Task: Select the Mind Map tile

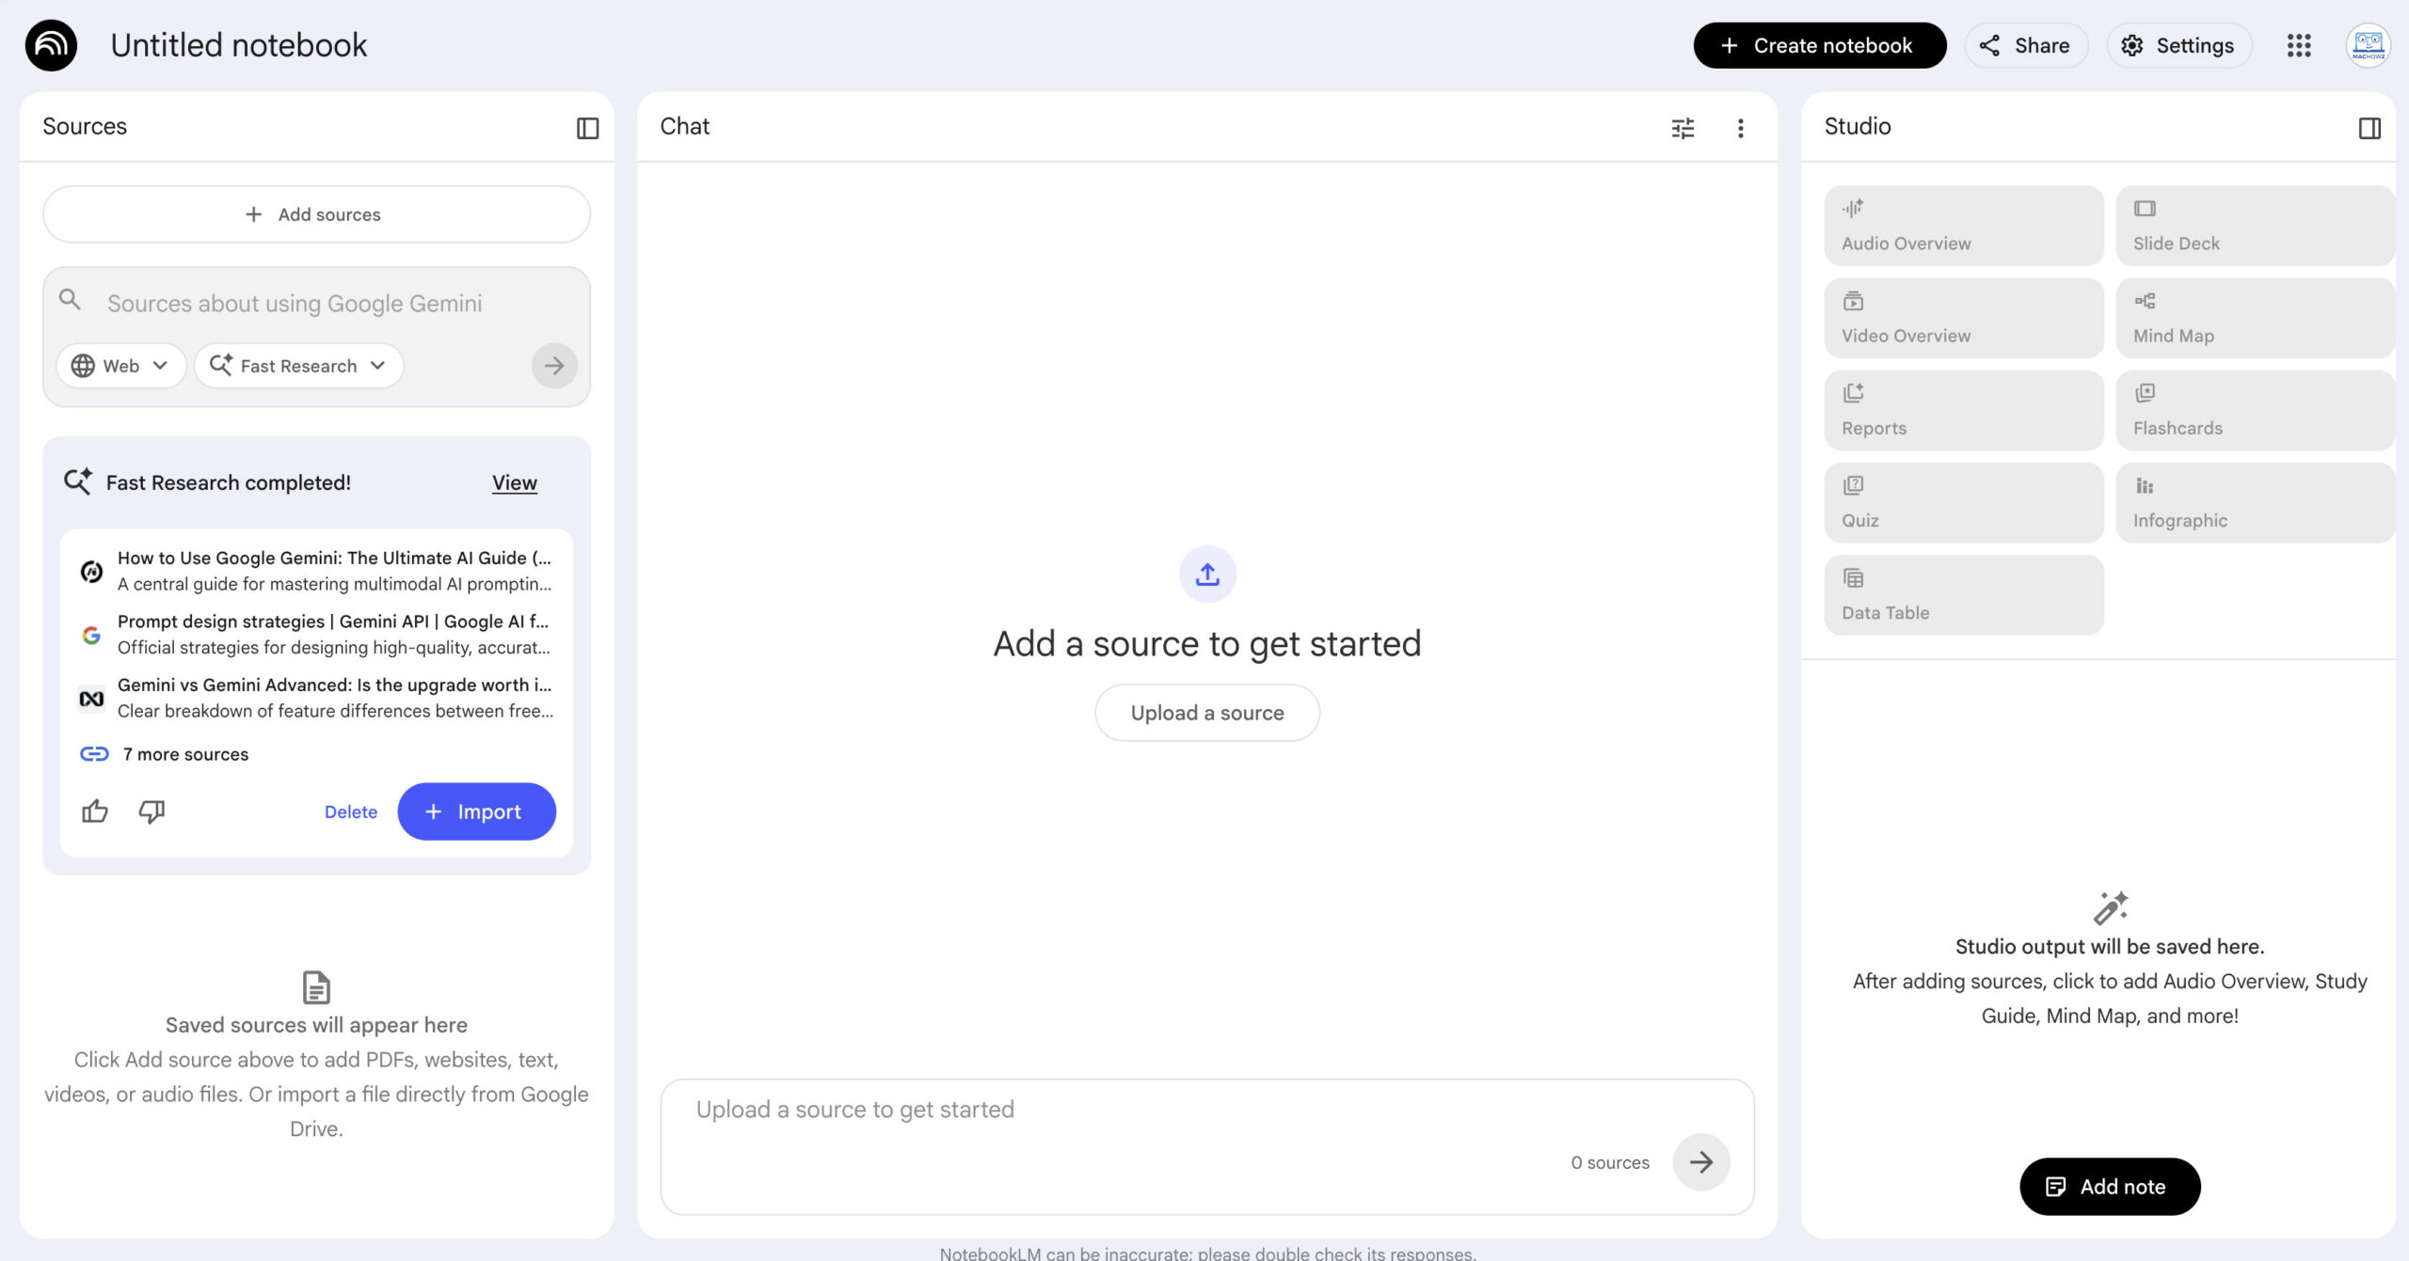Action: click(x=2254, y=318)
